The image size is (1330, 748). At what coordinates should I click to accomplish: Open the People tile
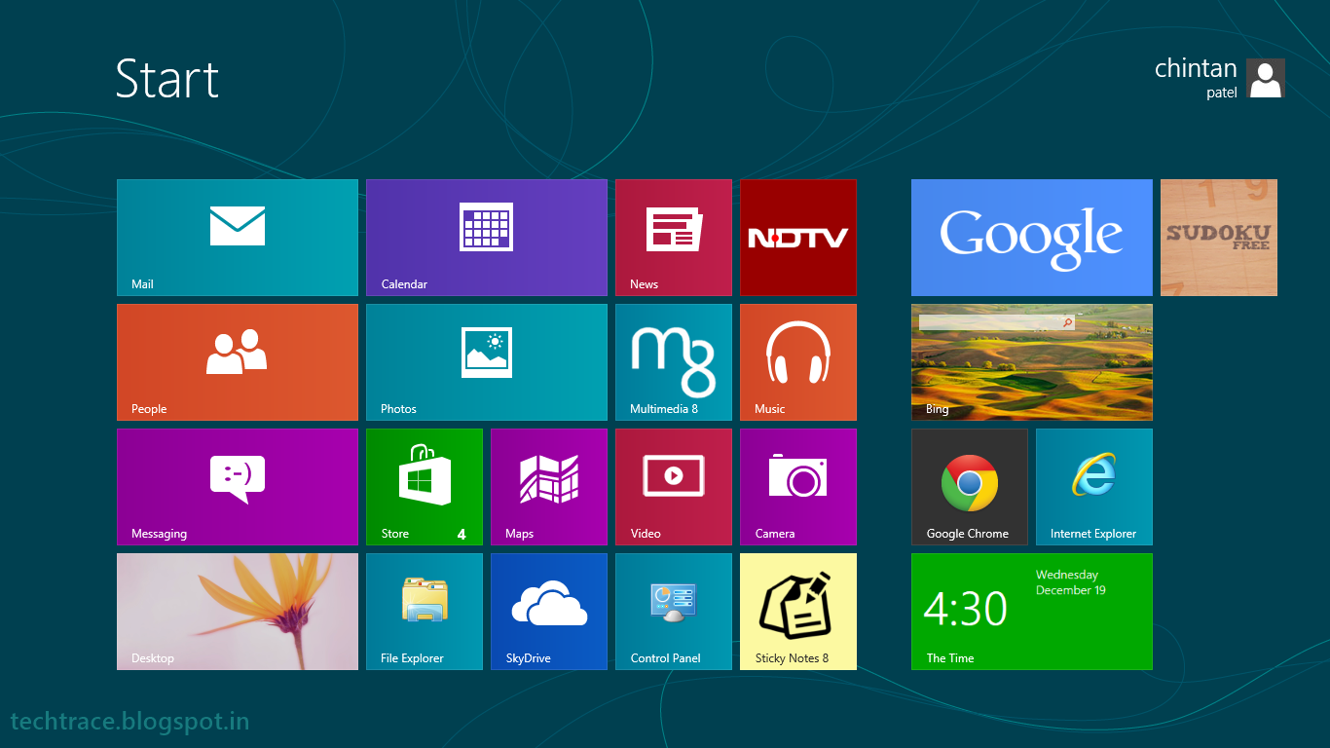(x=238, y=362)
